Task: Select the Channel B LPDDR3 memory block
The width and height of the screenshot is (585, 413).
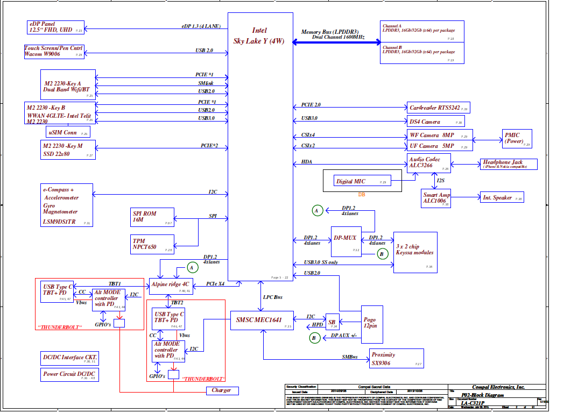Action: point(422,53)
